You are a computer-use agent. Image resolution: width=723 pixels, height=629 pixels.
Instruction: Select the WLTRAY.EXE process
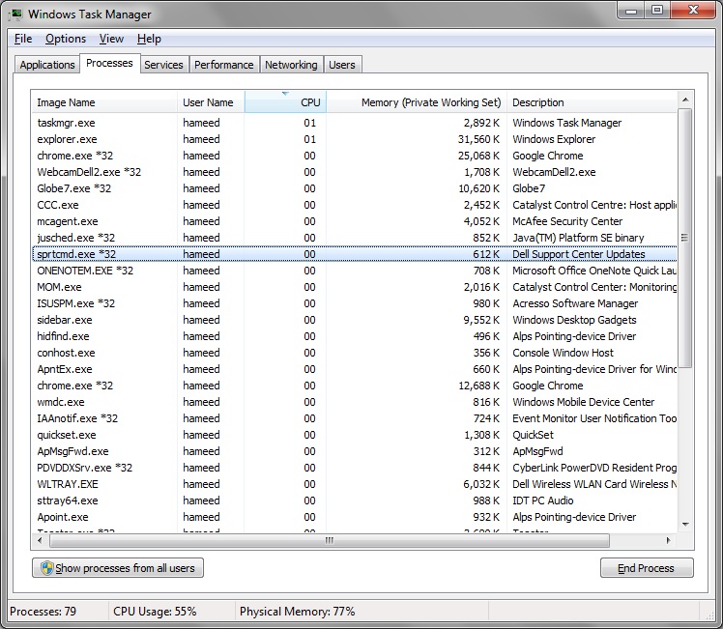(x=355, y=484)
